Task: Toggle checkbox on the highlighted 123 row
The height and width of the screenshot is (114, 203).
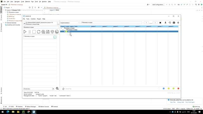Action: (65, 31)
